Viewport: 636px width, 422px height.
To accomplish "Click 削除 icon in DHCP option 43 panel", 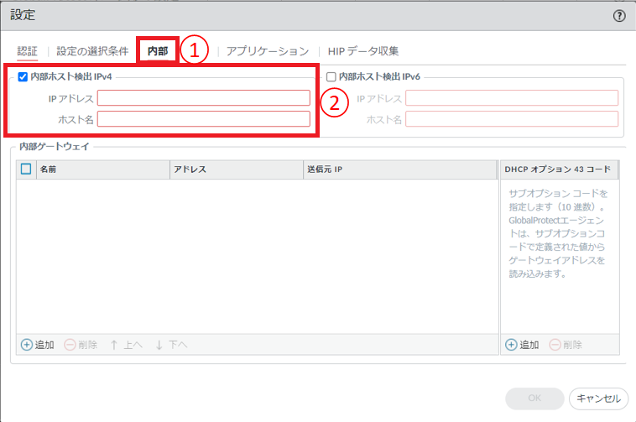I will [555, 345].
